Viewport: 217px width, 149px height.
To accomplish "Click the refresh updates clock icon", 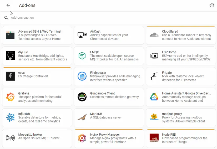I will pyautogui.click(x=212, y=6).
